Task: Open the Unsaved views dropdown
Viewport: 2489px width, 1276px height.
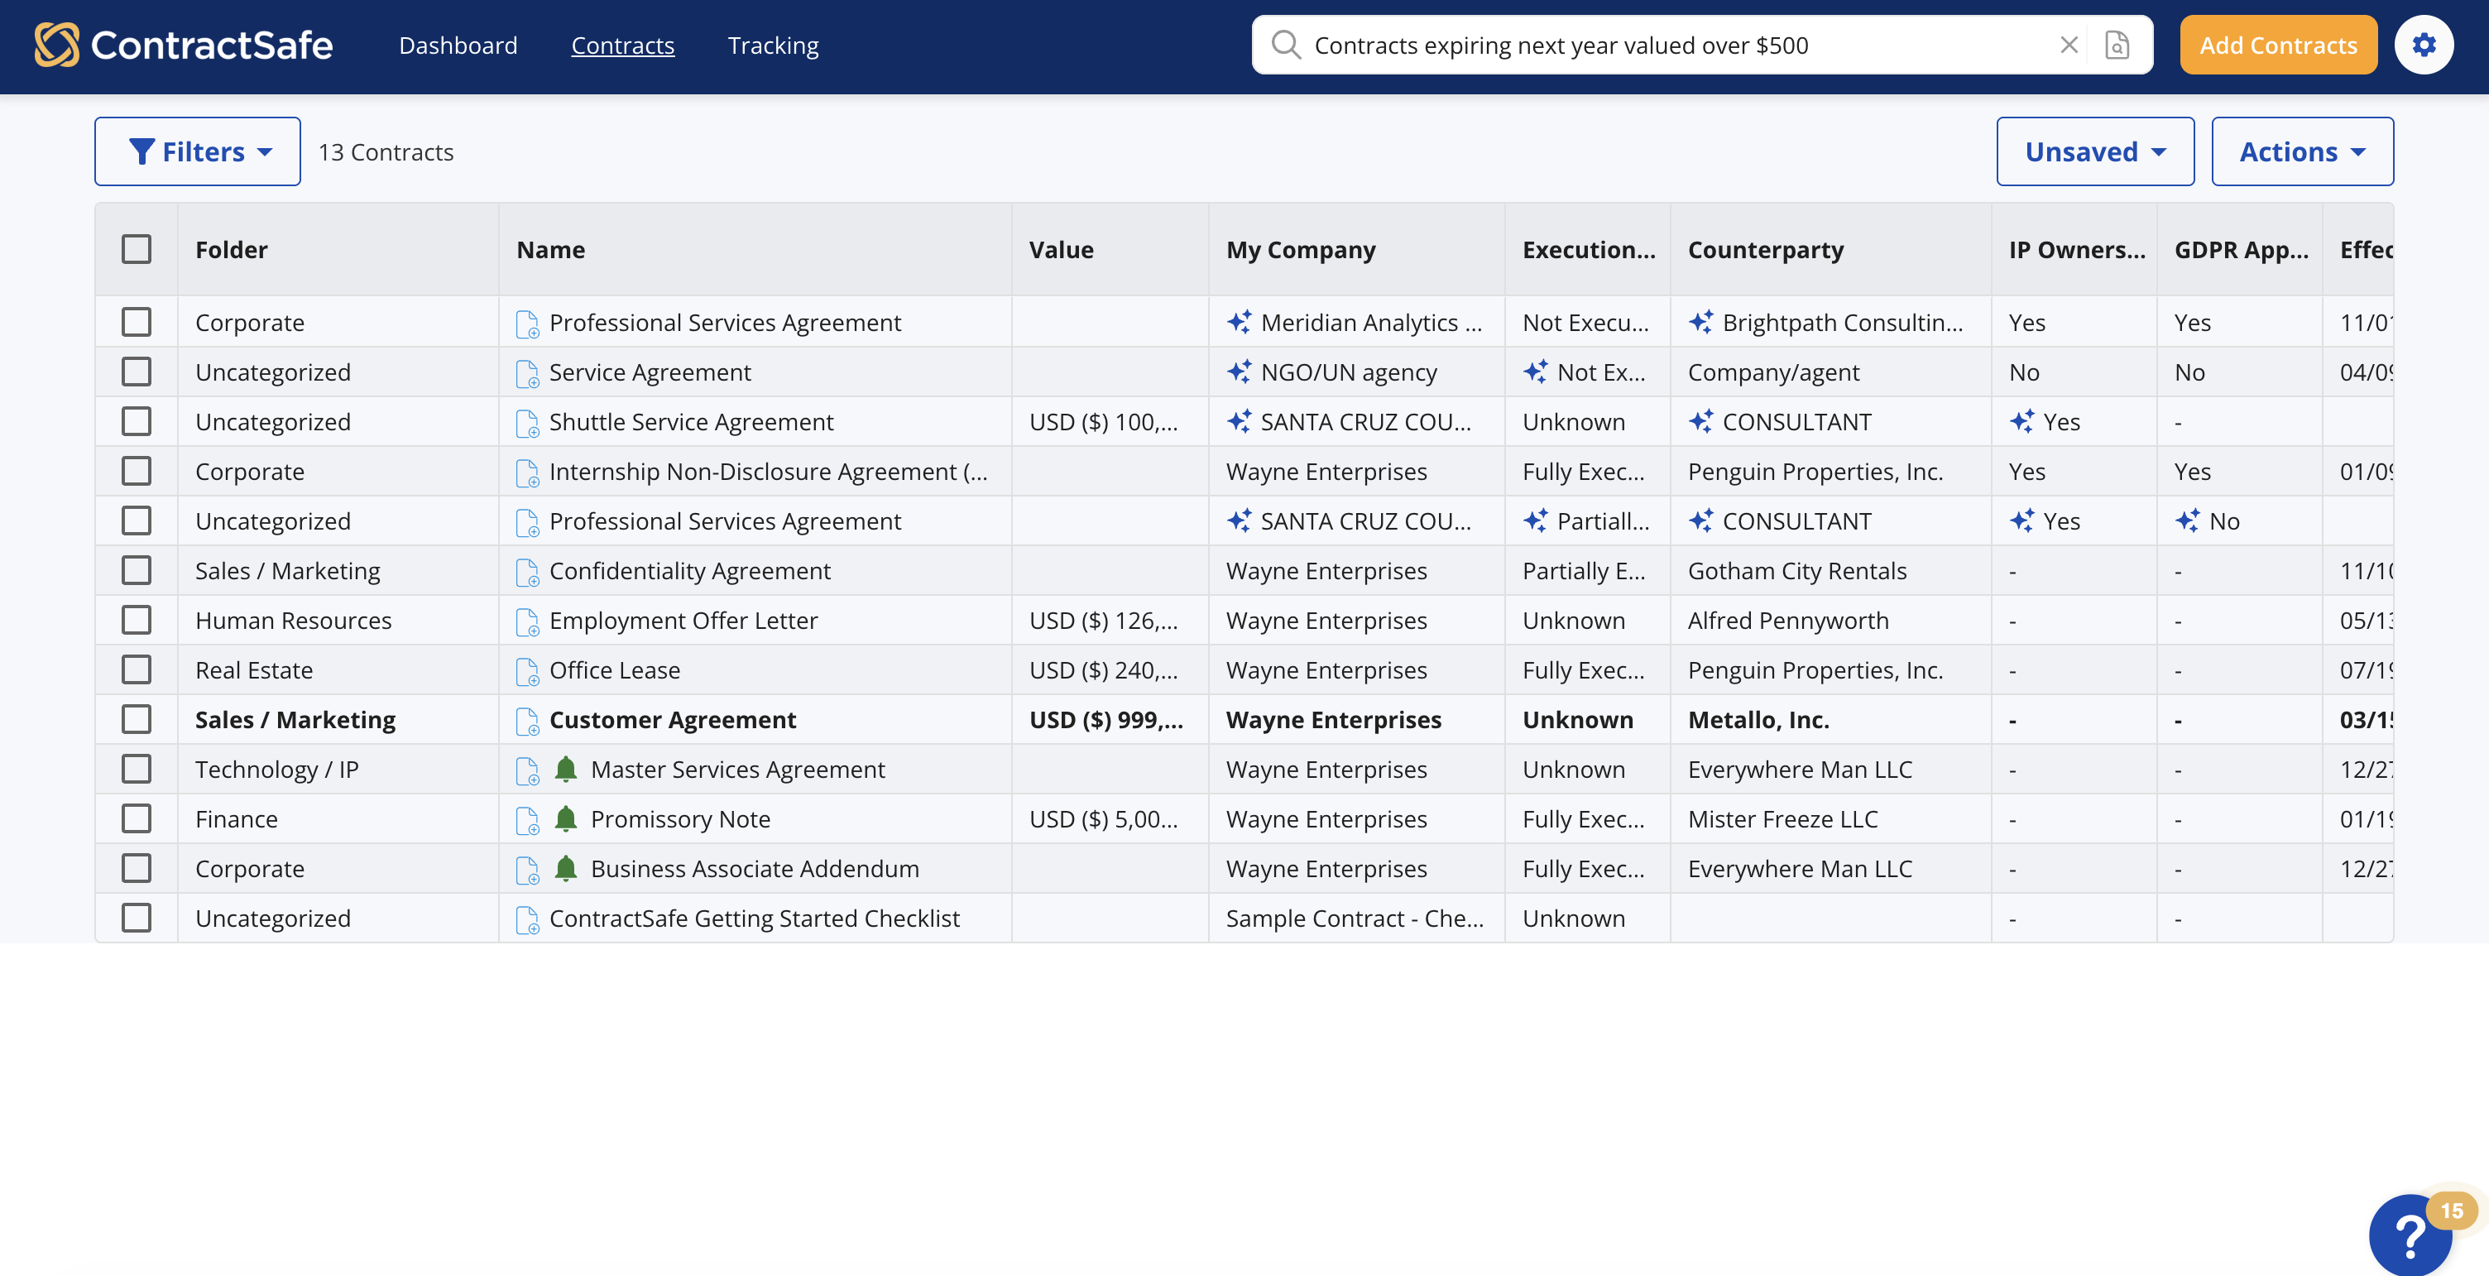Action: [2095, 151]
